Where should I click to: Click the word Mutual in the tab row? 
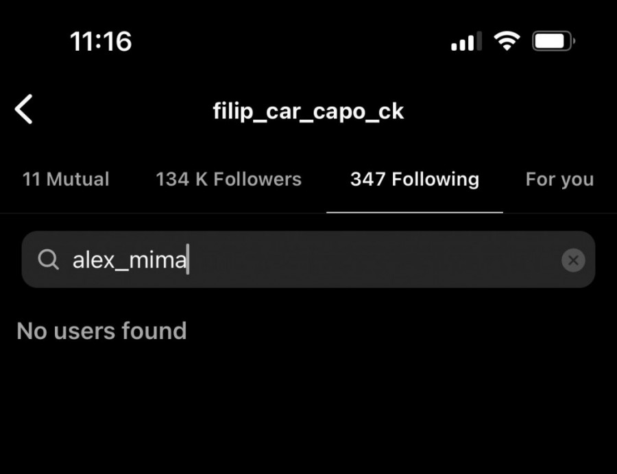coord(77,179)
